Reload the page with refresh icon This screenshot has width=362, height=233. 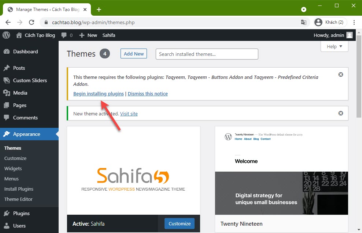pos(32,22)
